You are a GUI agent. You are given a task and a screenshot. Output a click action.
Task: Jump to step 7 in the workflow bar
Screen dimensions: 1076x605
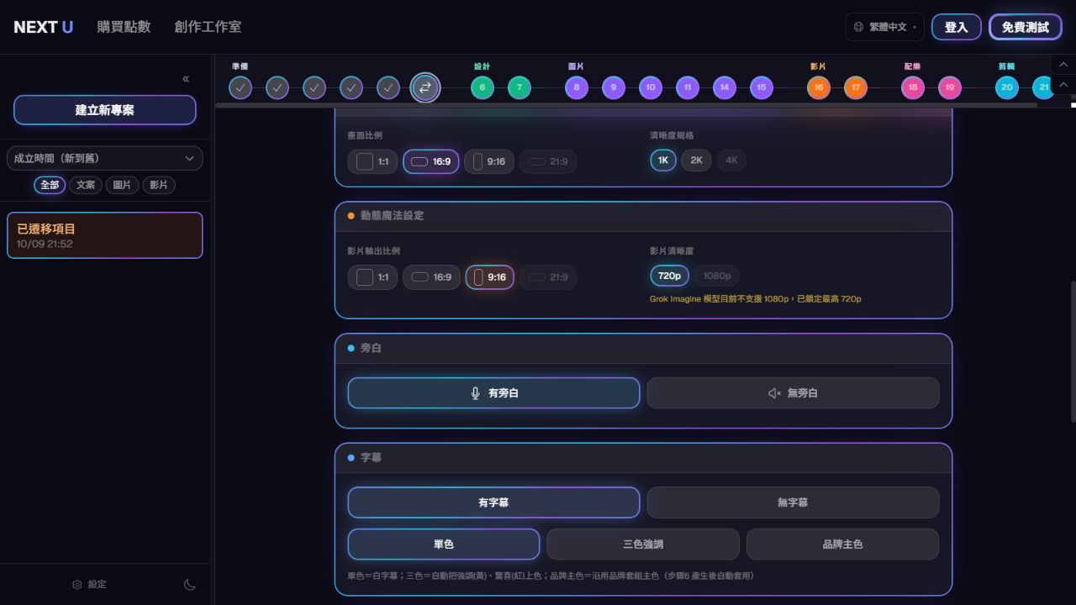(x=520, y=87)
